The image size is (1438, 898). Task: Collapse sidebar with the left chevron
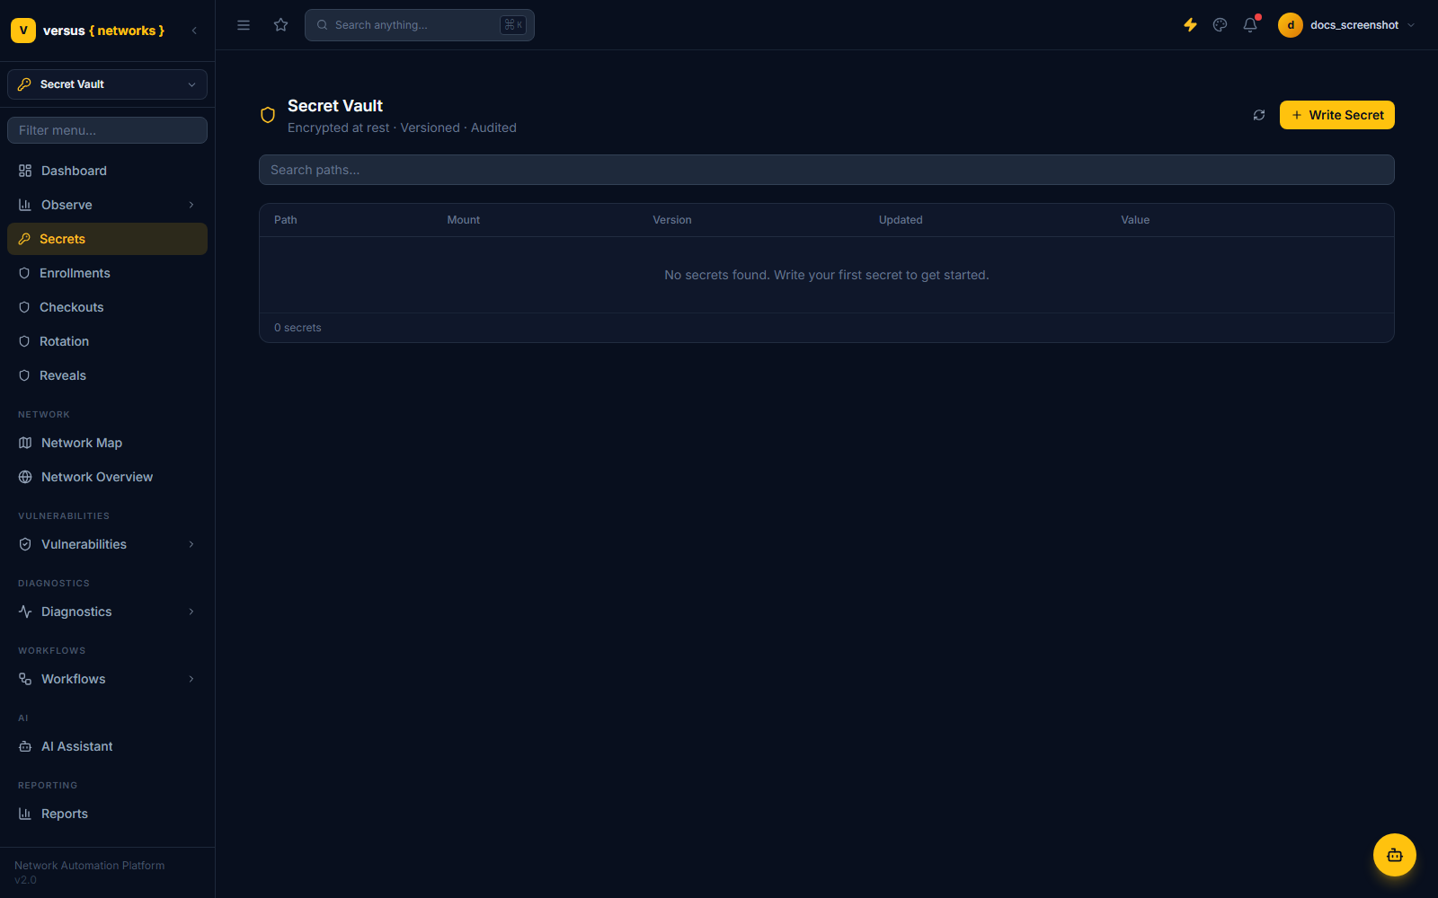point(194,31)
